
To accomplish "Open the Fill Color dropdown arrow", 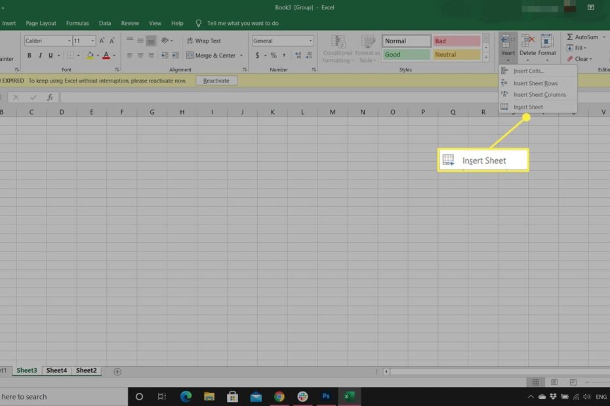I will click(x=98, y=56).
